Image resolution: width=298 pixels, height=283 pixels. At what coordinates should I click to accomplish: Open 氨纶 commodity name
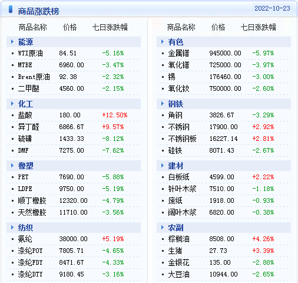point(25,239)
